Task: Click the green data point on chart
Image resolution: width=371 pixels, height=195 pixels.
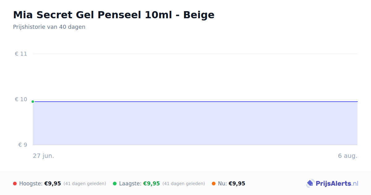Action: [x=33, y=102]
